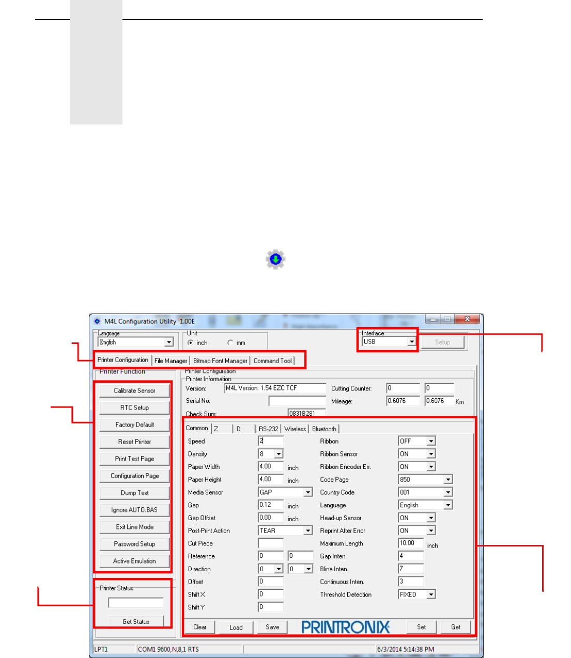The width and height of the screenshot is (571, 658).
Task: Click the Speed input field
Action: (271, 441)
